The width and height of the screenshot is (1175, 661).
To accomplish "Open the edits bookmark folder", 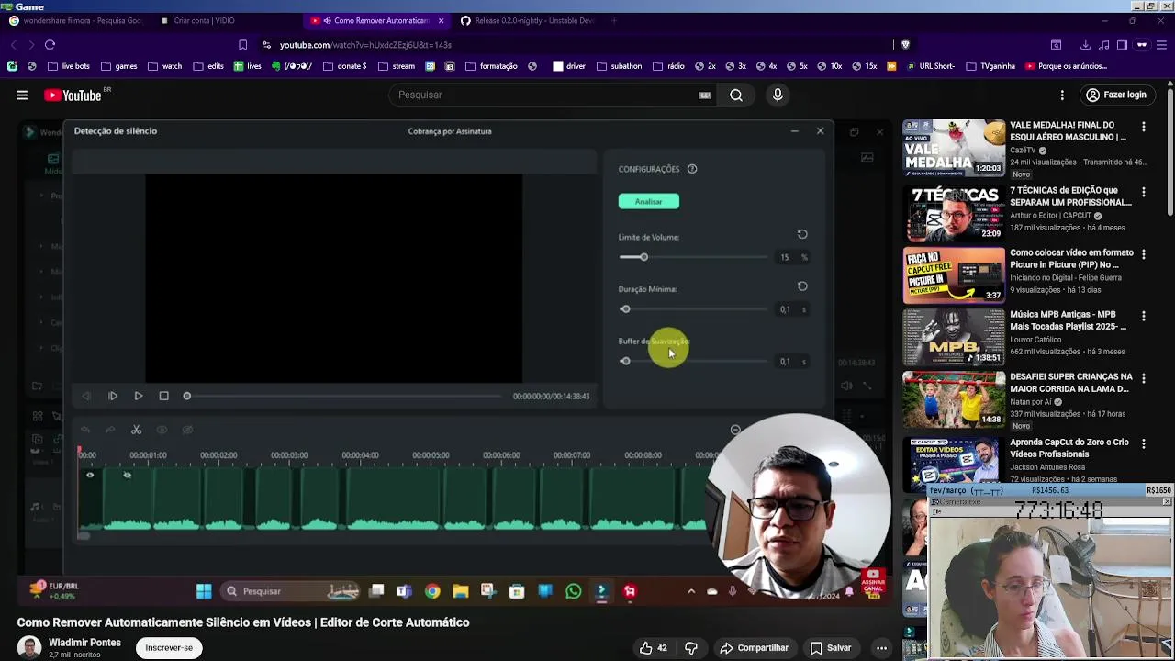I will 208,66.
